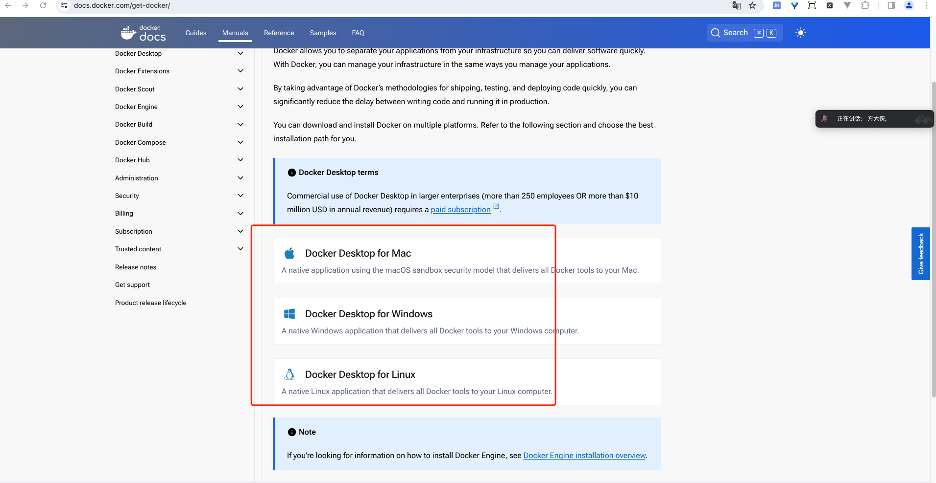The height and width of the screenshot is (483, 936).
Task: Open Docker Engine installation overview link
Action: 584,455
